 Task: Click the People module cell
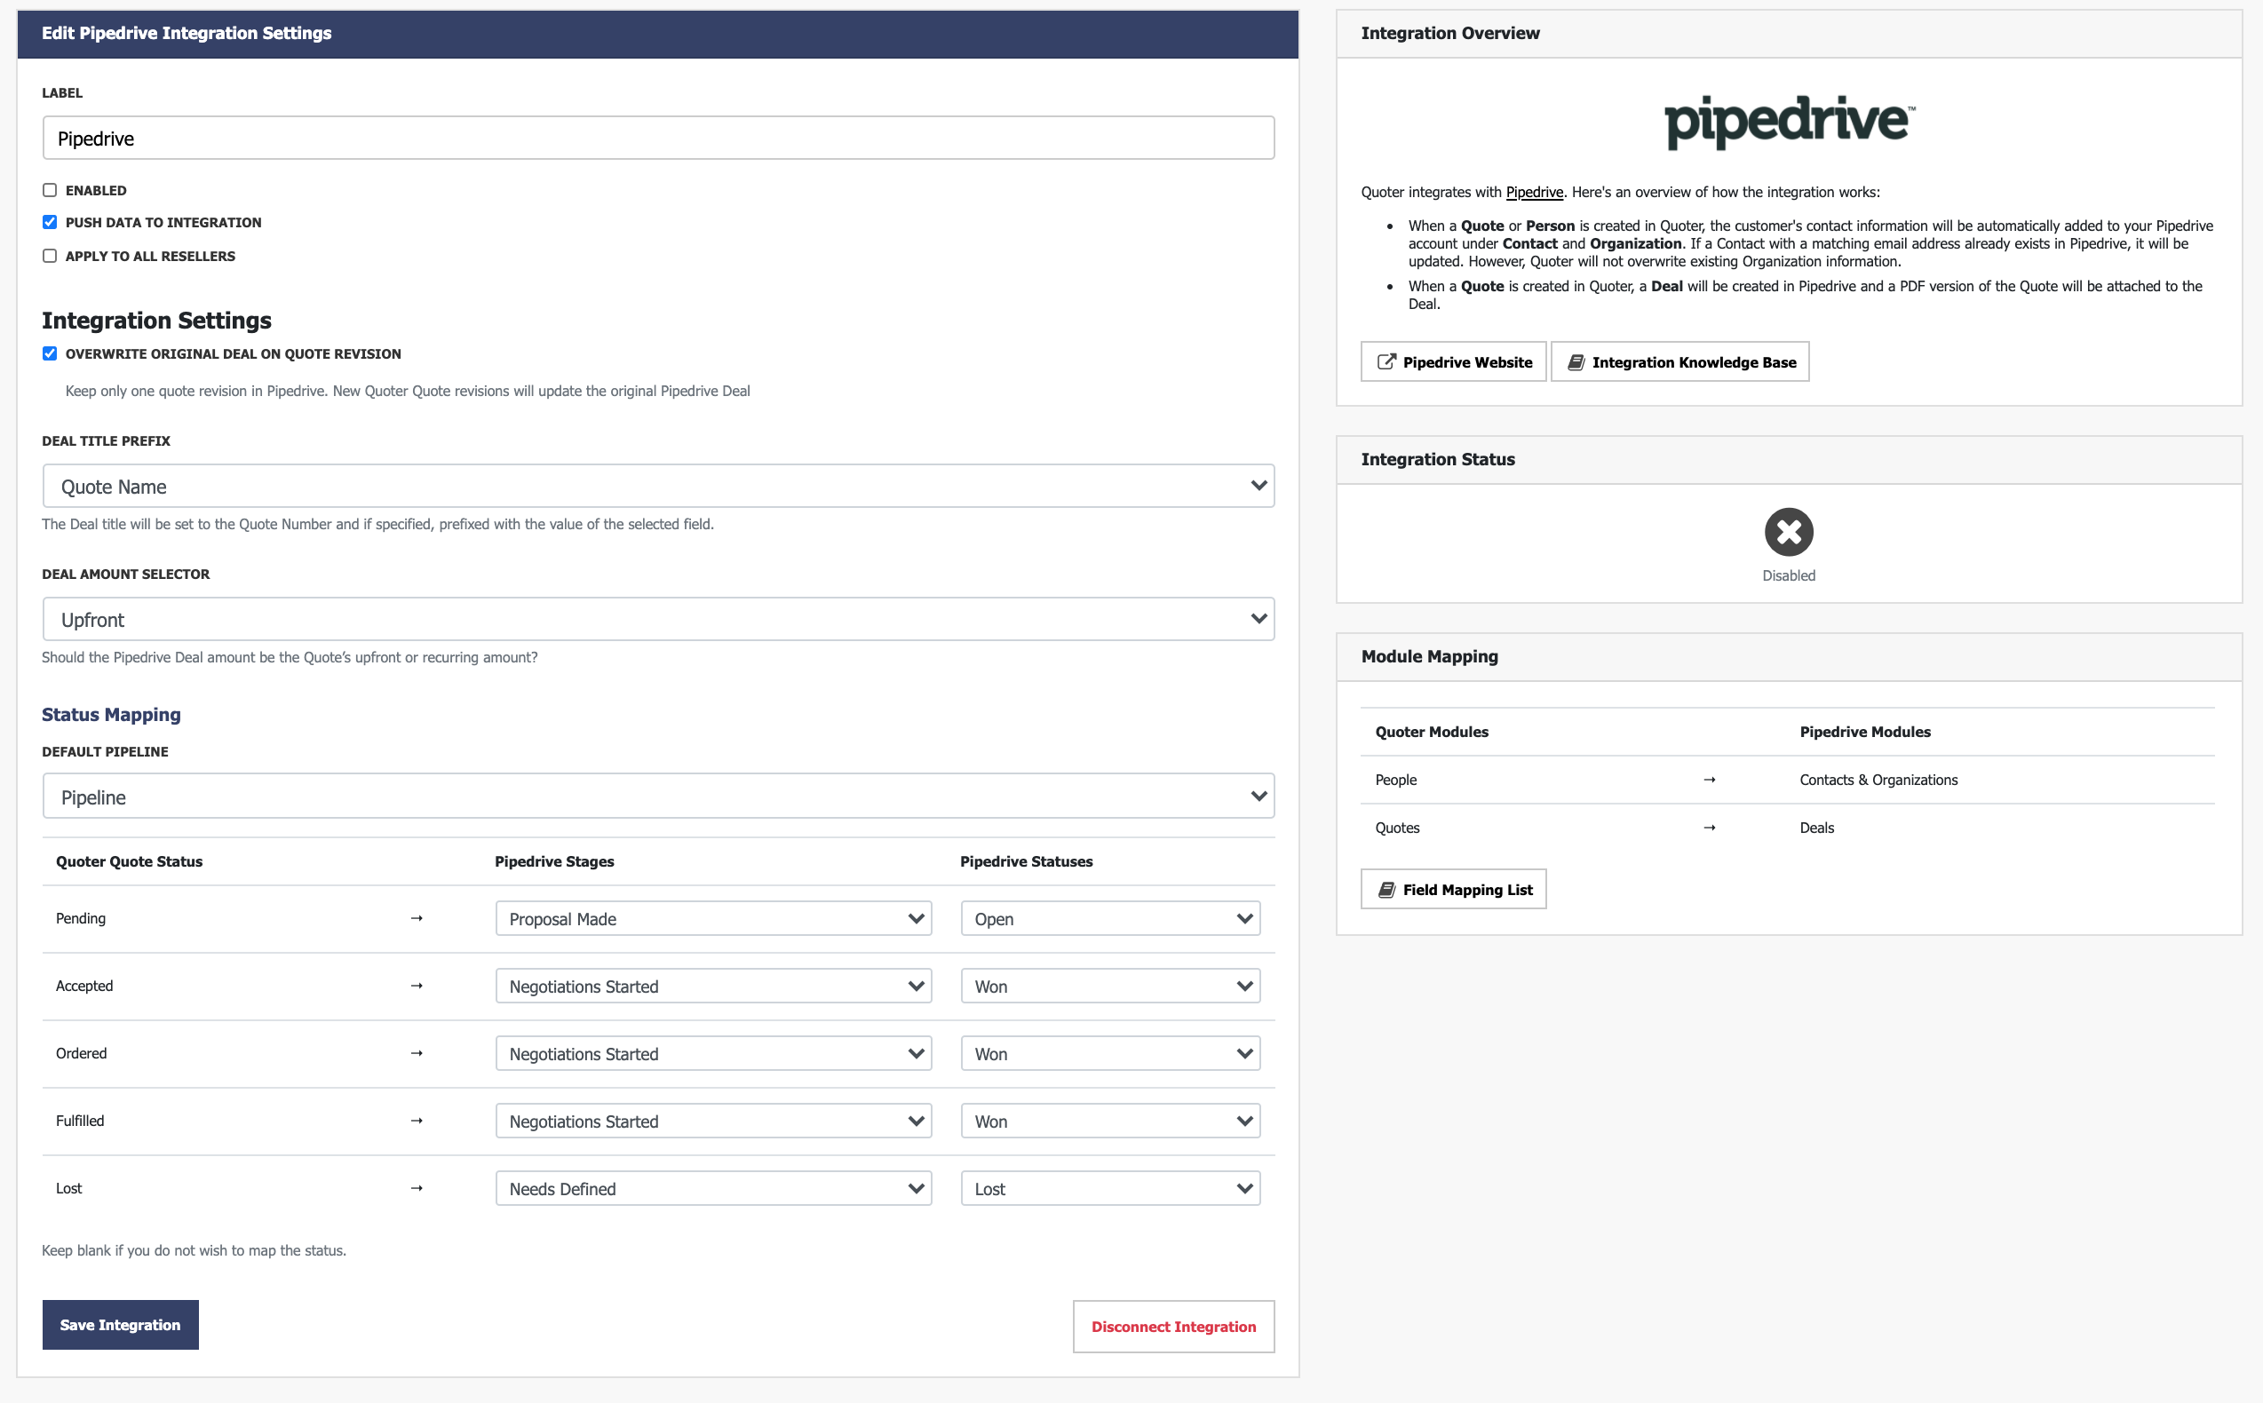(1395, 780)
